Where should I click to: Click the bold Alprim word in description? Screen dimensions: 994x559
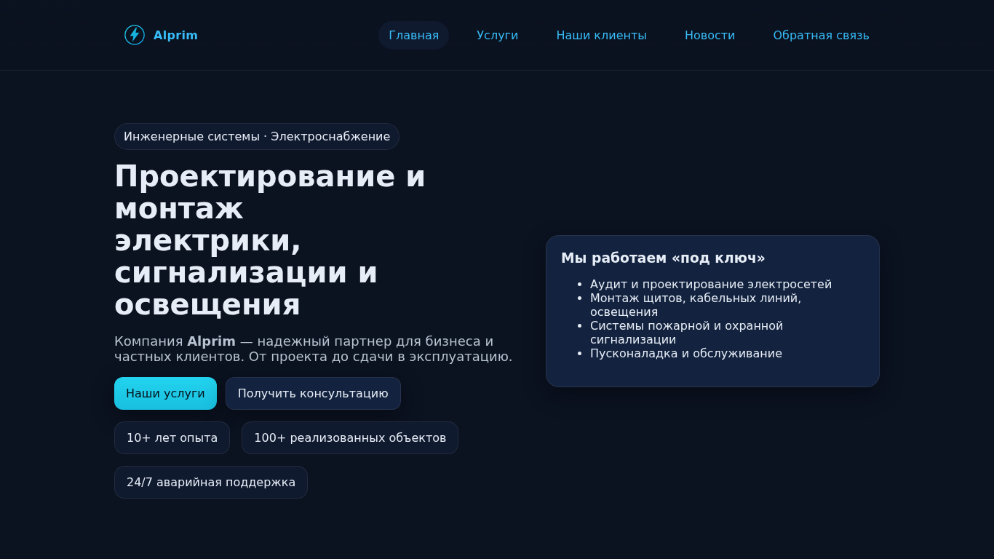[211, 341]
